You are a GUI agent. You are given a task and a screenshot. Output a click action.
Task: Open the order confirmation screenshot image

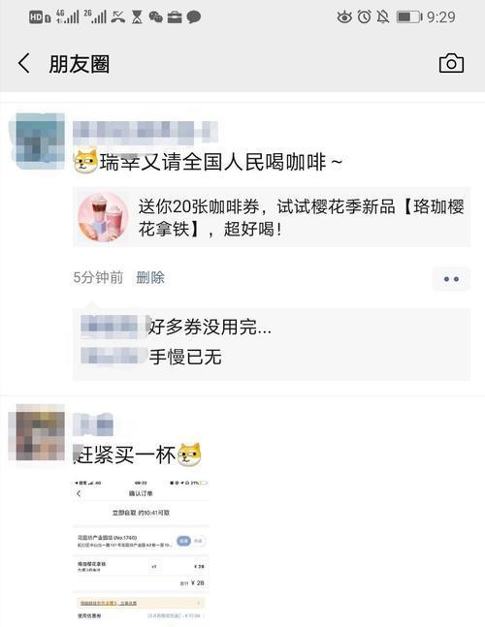141,552
